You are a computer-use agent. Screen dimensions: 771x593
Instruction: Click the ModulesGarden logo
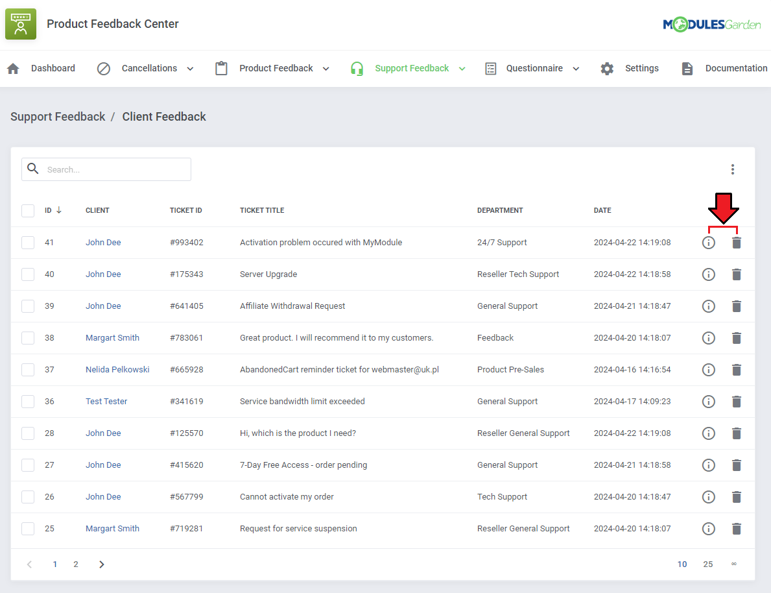click(x=711, y=24)
